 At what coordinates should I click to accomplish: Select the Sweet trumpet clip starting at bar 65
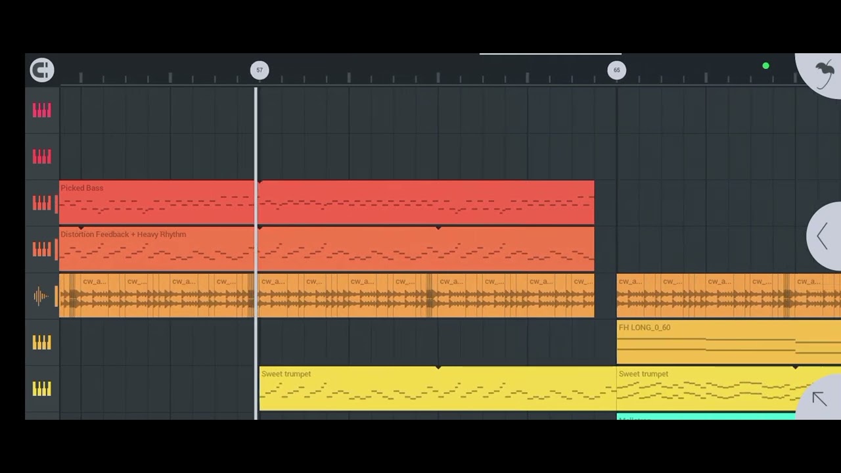[729, 388]
